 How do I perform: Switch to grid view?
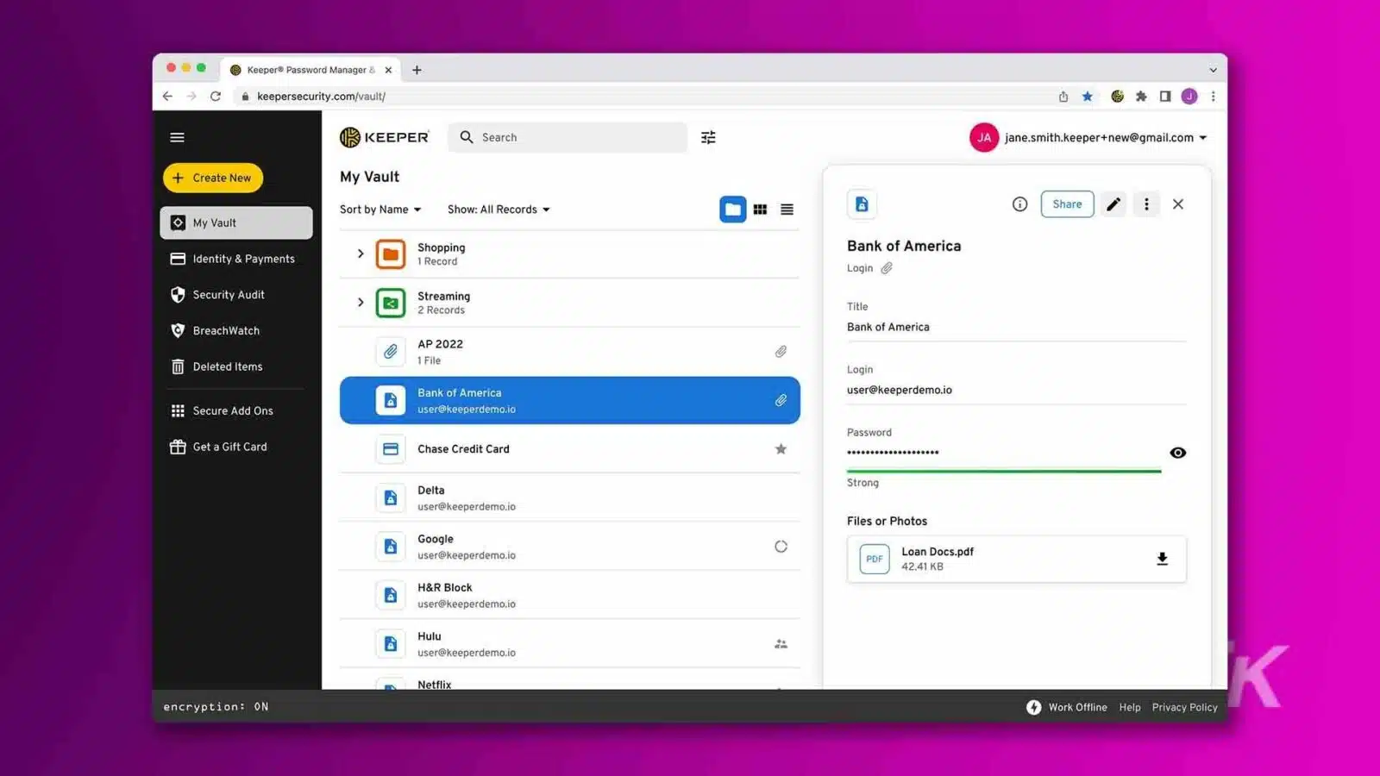click(x=760, y=210)
